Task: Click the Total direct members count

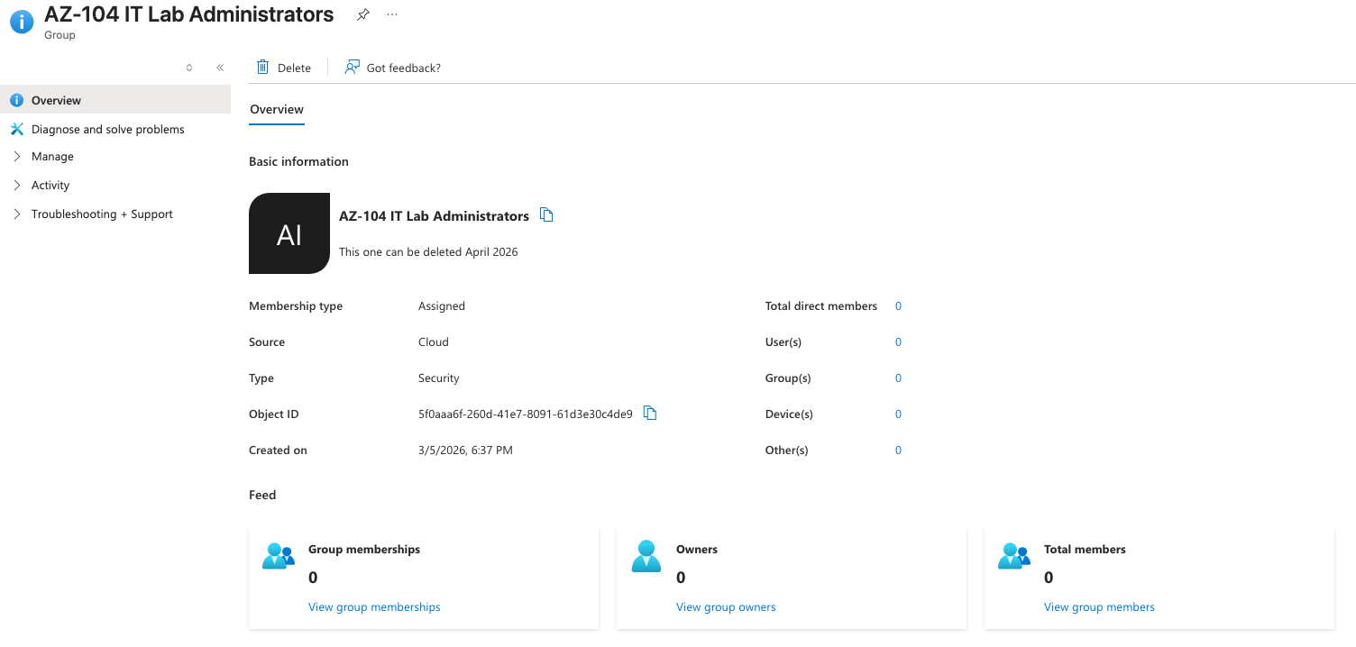Action: (x=898, y=306)
